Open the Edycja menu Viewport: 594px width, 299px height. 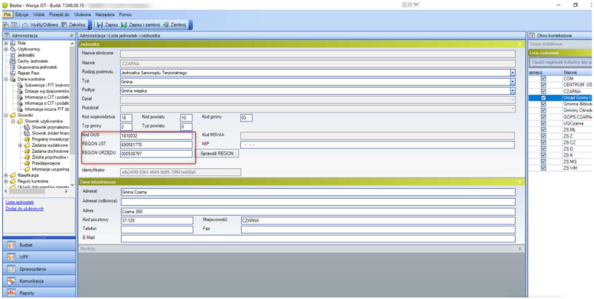click(22, 15)
